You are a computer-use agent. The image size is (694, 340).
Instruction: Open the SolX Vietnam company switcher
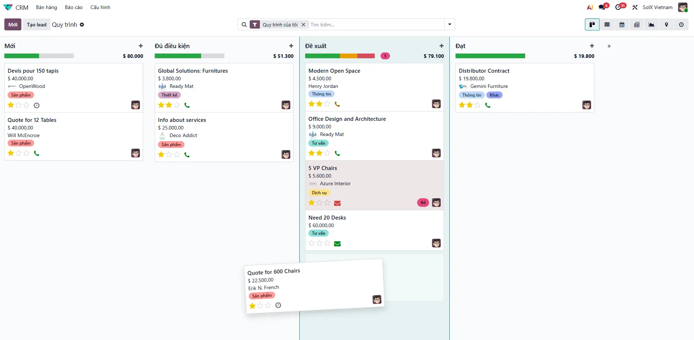[657, 7]
